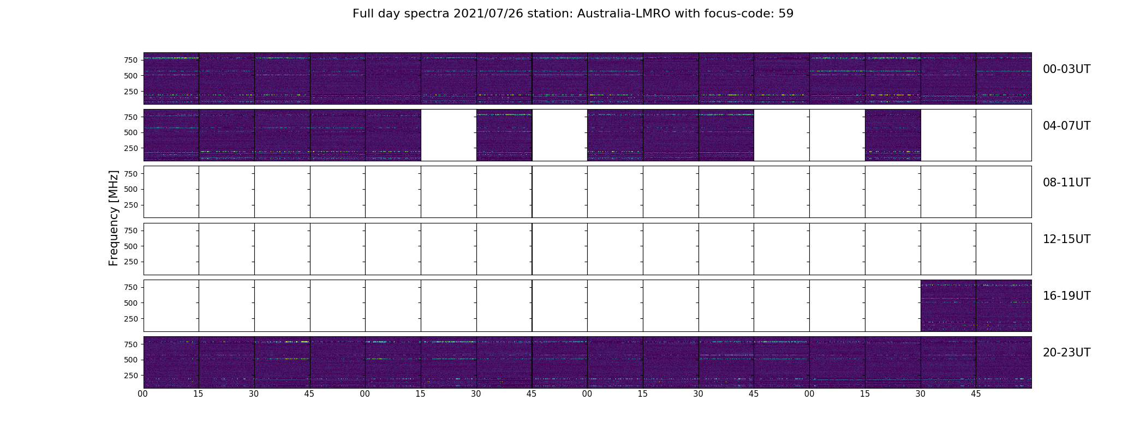
Task: Click the 250 tick label of the 00-03UT row
Action: [130, 92]
